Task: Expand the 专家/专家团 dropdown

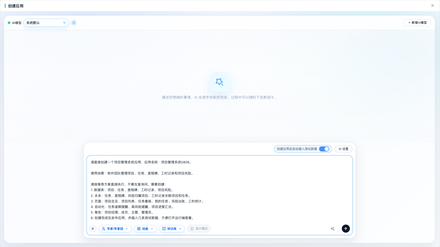Action: click(115, 229)
